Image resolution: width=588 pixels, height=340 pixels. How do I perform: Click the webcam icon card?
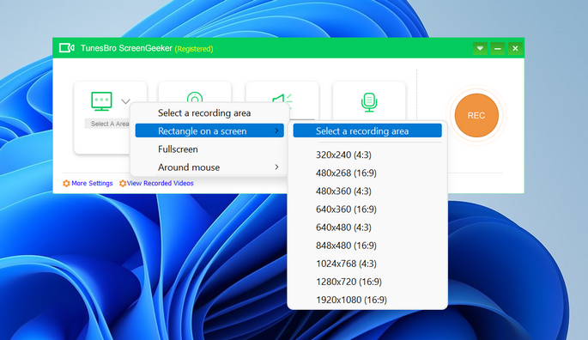[195, 93]
